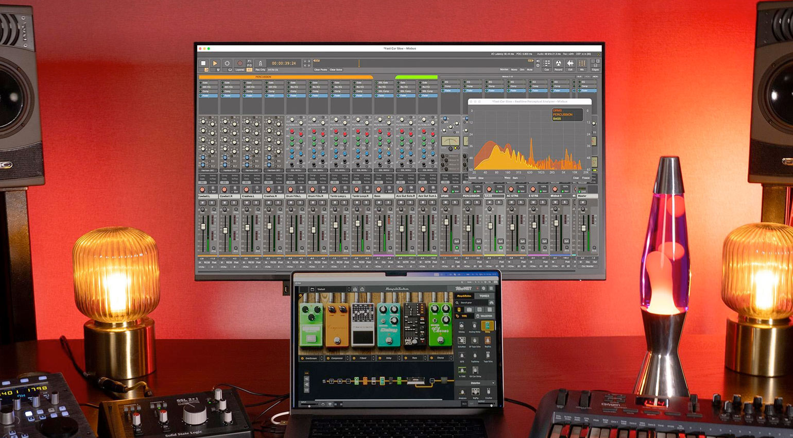Click Freeze in the Perceptual Analyzer
The height and width of the screenshot is (438, 793).
(586, 178)
